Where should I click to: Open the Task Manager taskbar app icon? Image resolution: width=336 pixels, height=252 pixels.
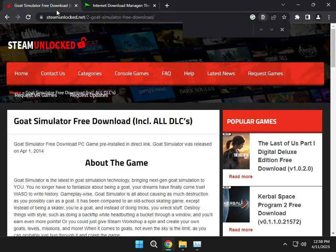197,244
